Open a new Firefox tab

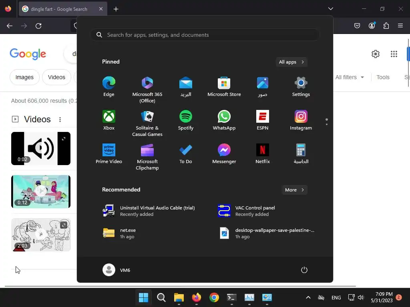click(x=116, y=9)
